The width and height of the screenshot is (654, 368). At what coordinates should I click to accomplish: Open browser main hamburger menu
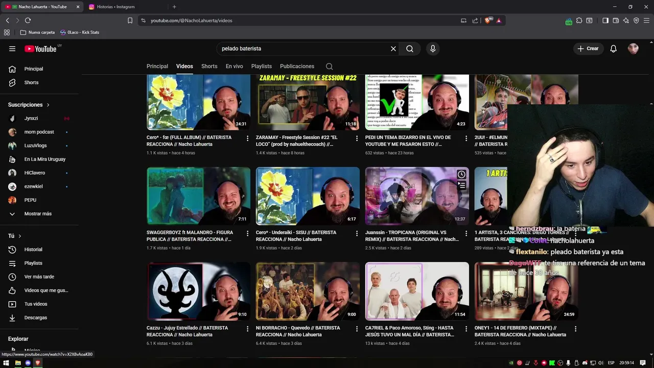point(646,20)
